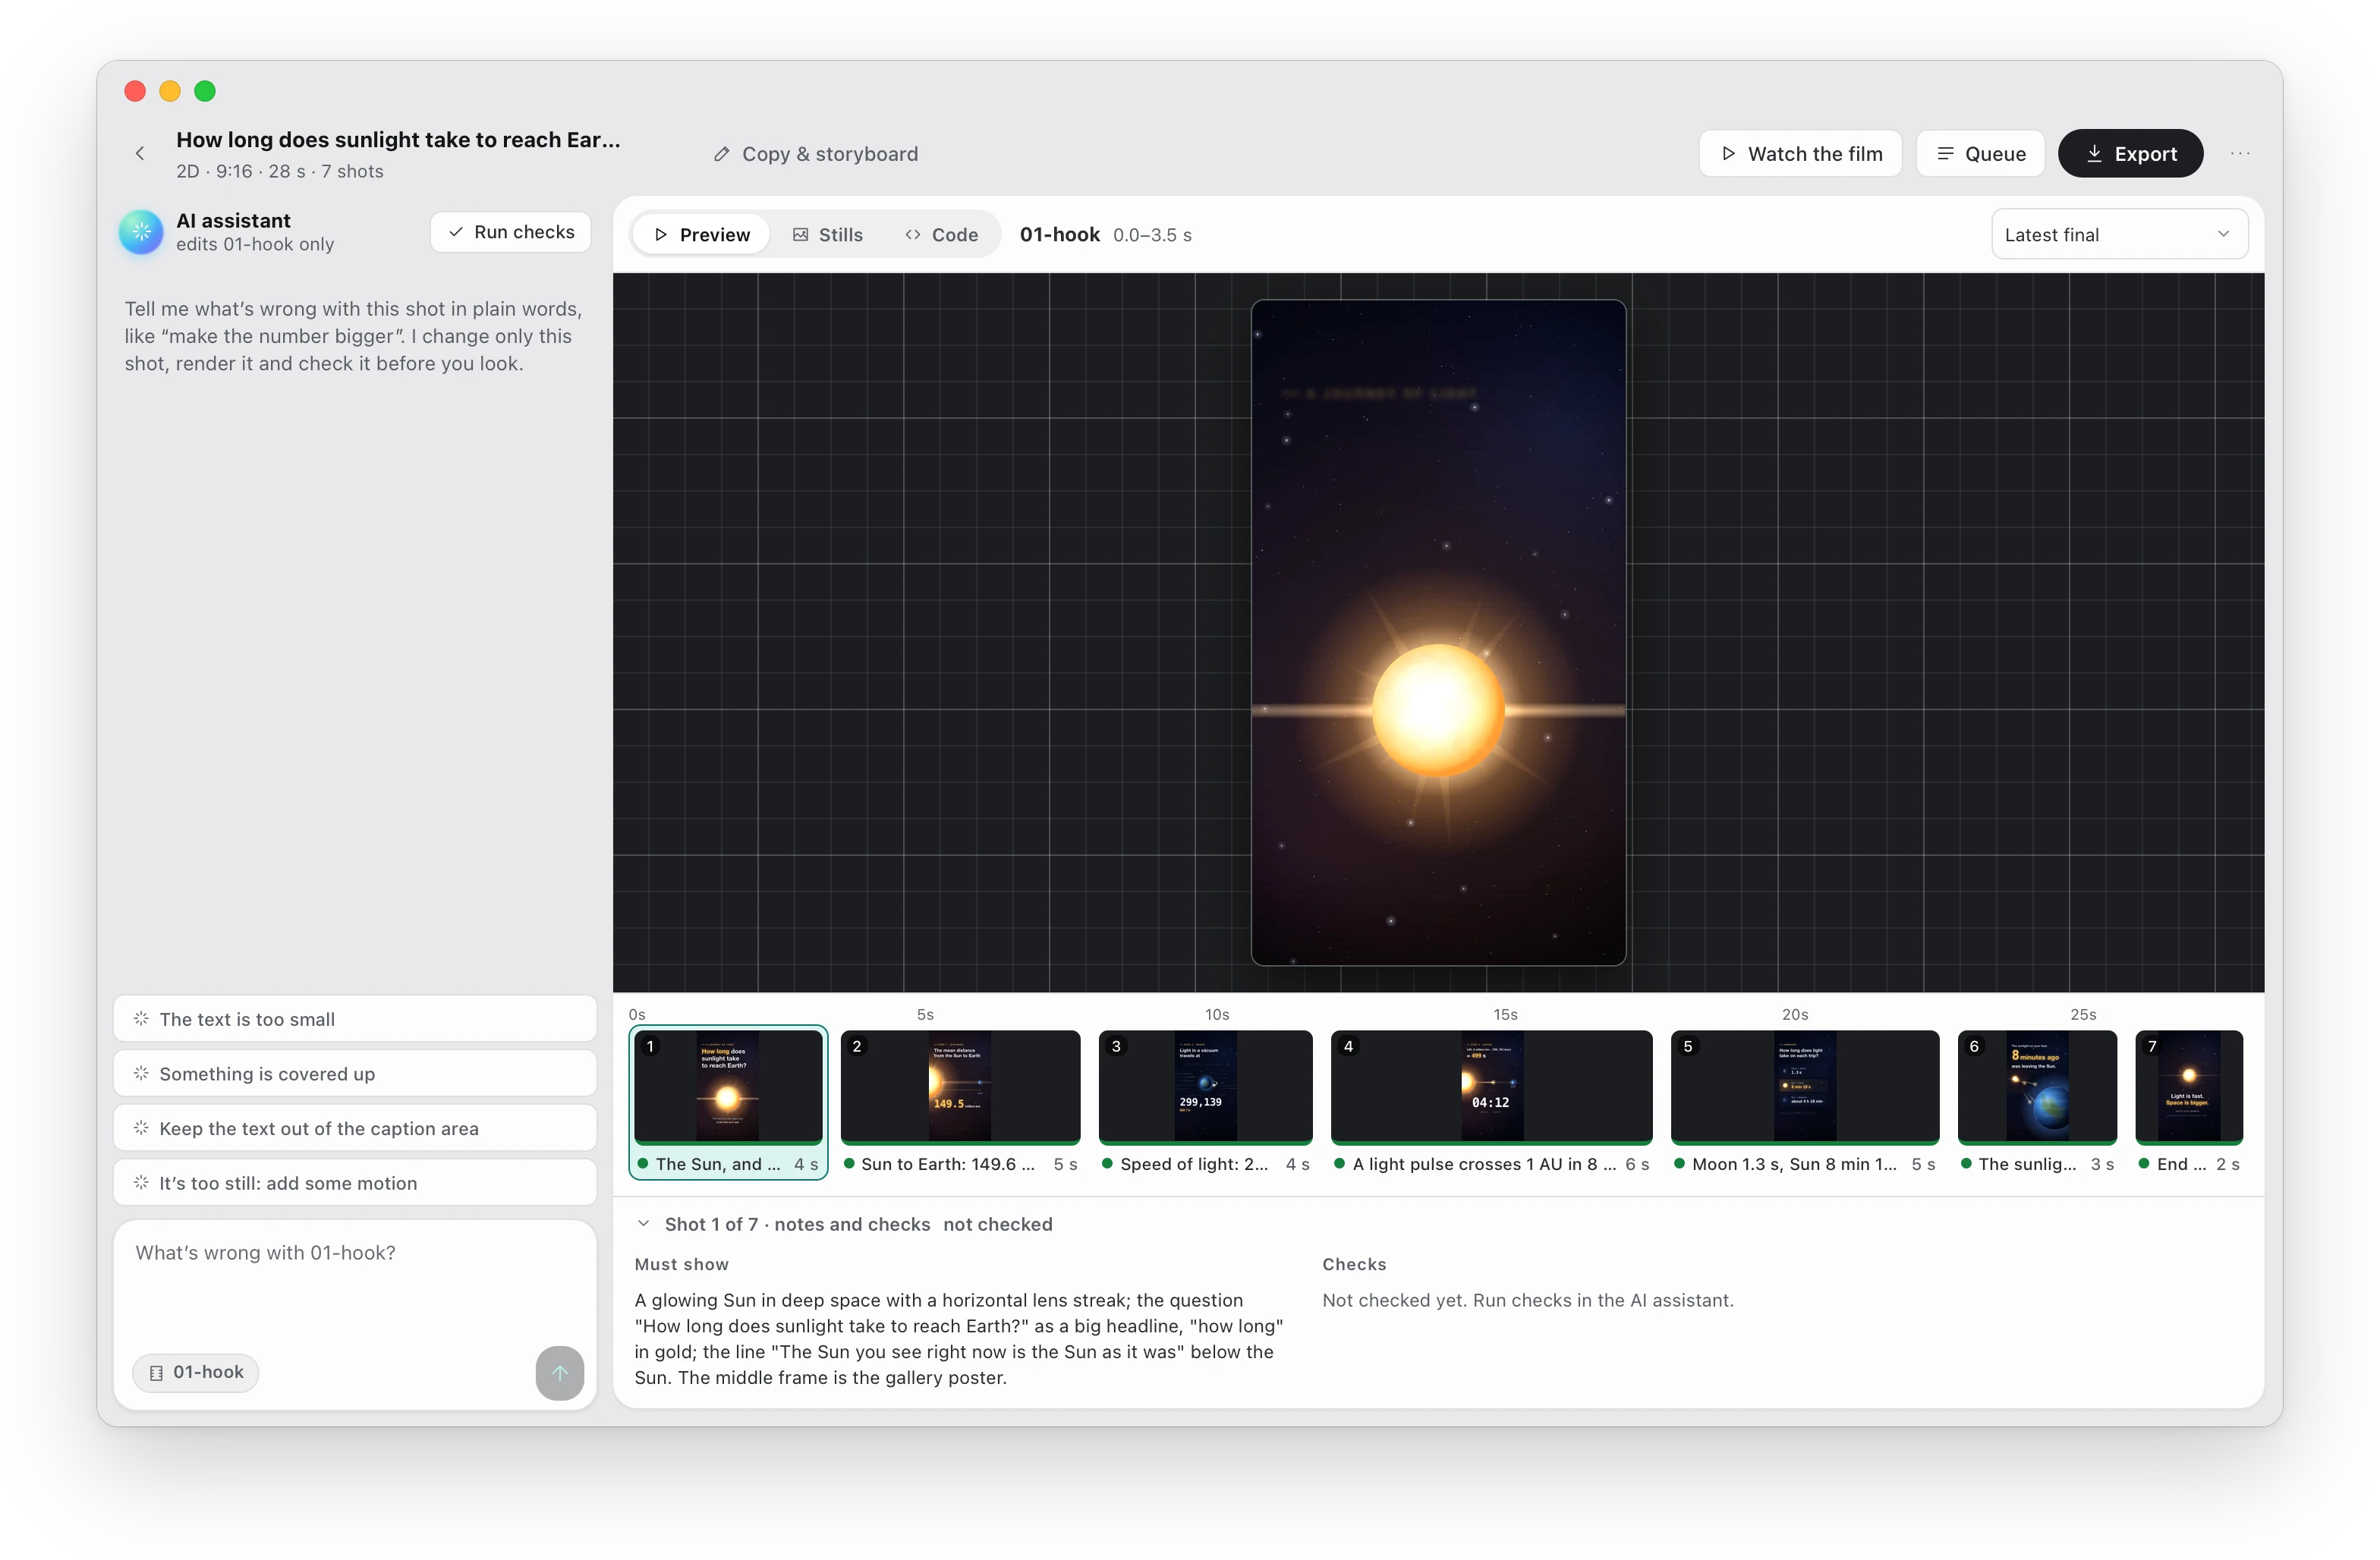Click the pencil icon beside Copy & storyboard
The height and width of the screenshot is (1560, 2380).
721,154
